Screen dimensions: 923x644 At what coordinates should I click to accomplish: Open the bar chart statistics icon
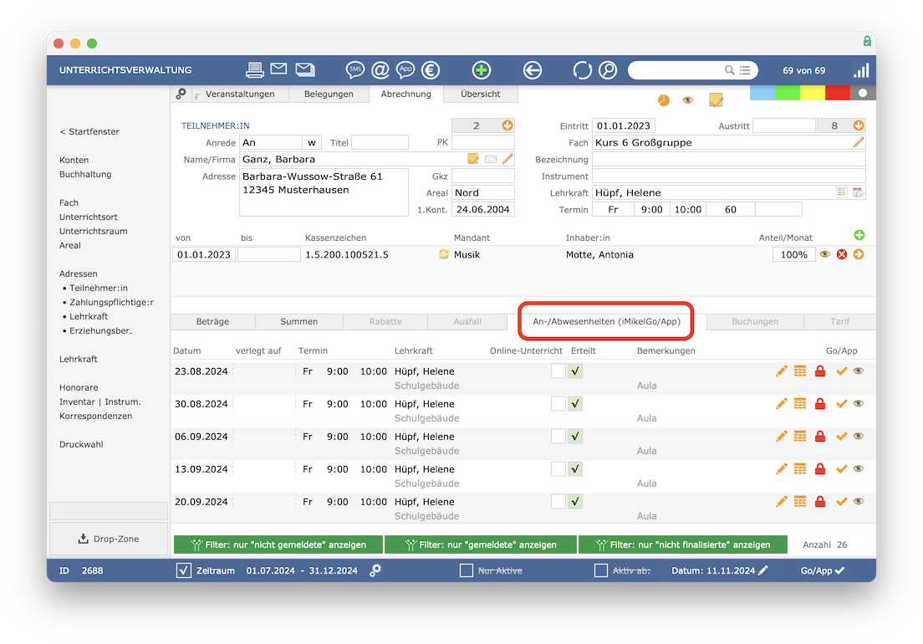tap(861, 70)
